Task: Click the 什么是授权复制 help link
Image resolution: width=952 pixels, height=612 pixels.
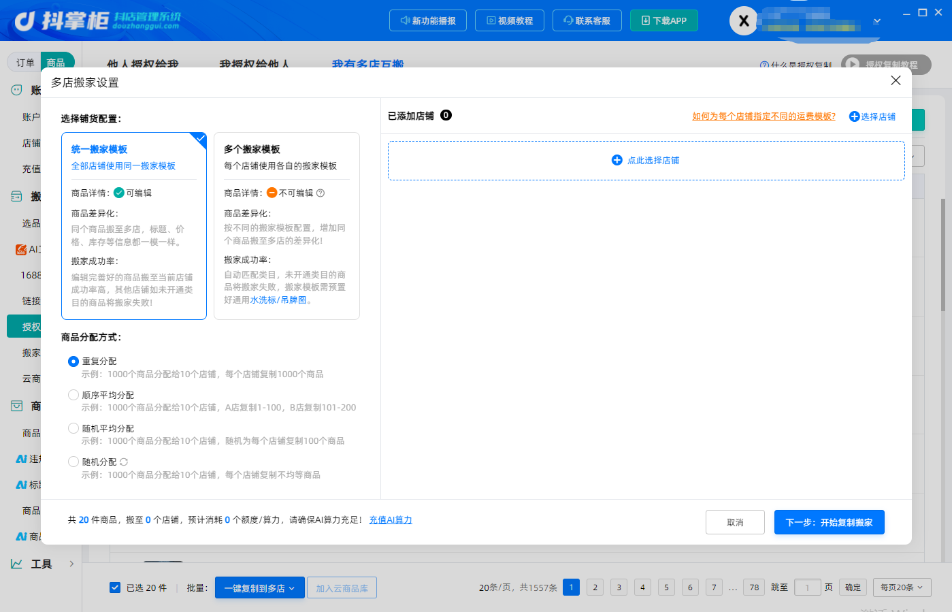Action: pyautogui.click(x=796, y=65)
